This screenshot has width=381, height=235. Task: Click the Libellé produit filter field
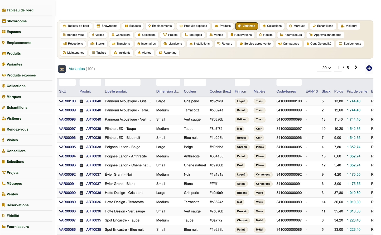point(123,83)
